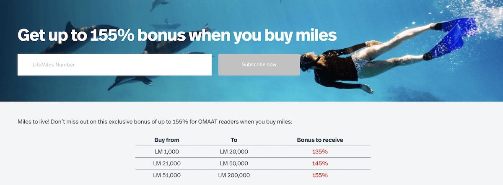The image size is (503, 185).
Task: Click the 'Miles to live!' paragraph text
Action: (x=155, y=122)
